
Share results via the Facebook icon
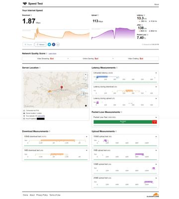point(54,44)
